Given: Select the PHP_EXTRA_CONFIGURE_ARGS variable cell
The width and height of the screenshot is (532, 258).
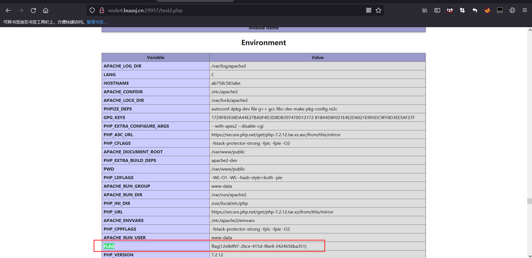Looking at the screenshot, I should (155, 126).
